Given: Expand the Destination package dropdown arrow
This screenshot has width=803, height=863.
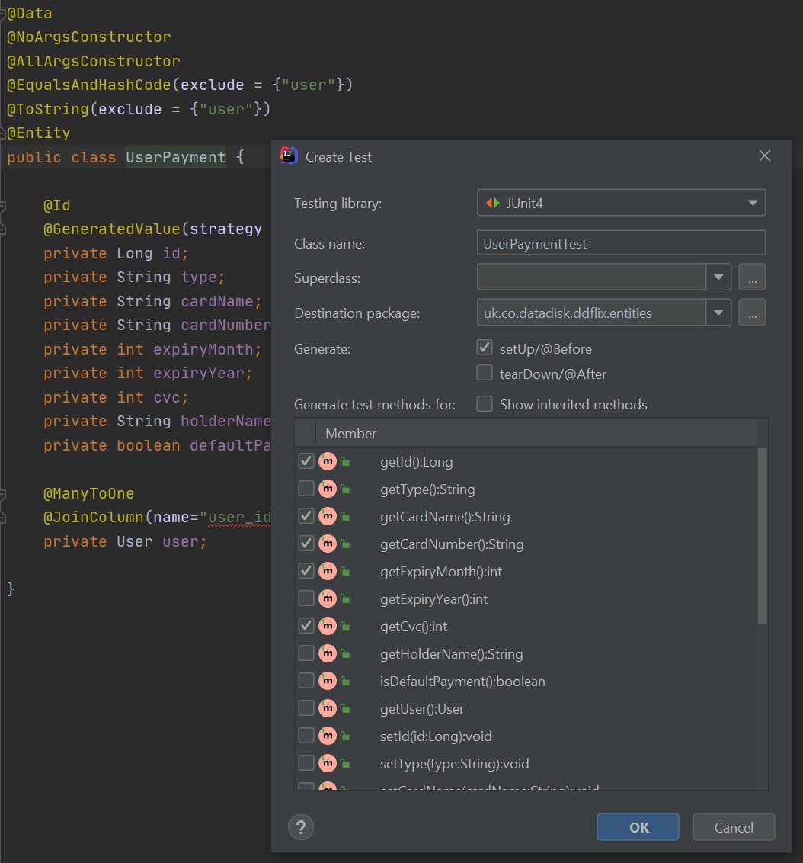Looking at the screenshot, I should 718,313.
